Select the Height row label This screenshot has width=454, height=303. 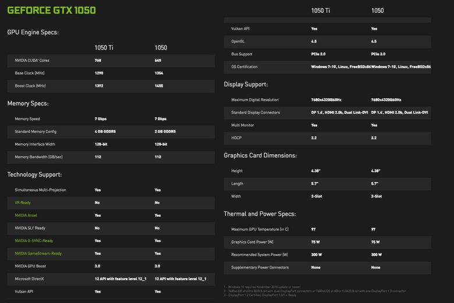(237, 171)
